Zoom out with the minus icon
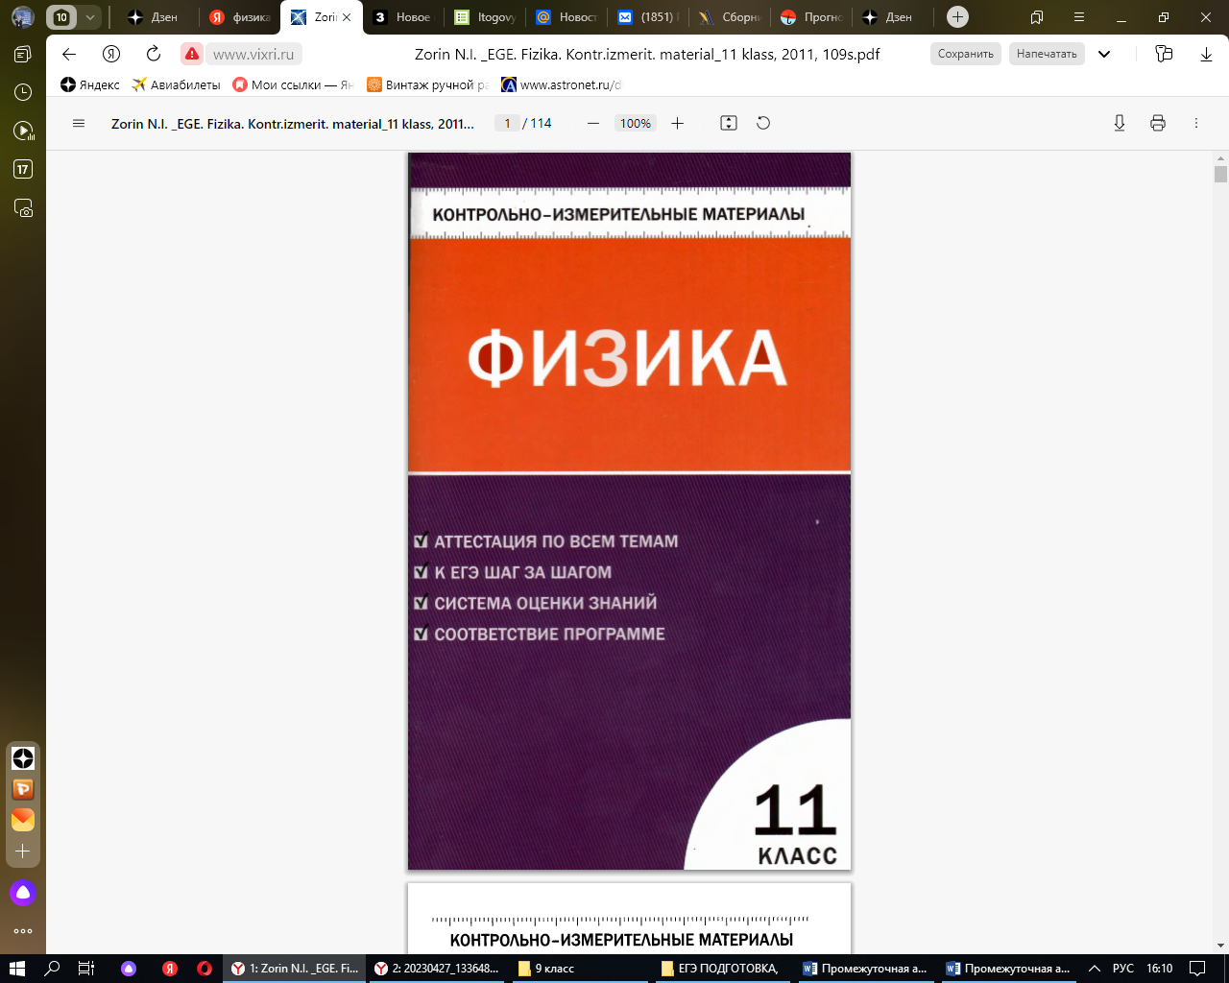This screenshot has width=1229, height=983. pyautogui.click(x=593, y=123)
